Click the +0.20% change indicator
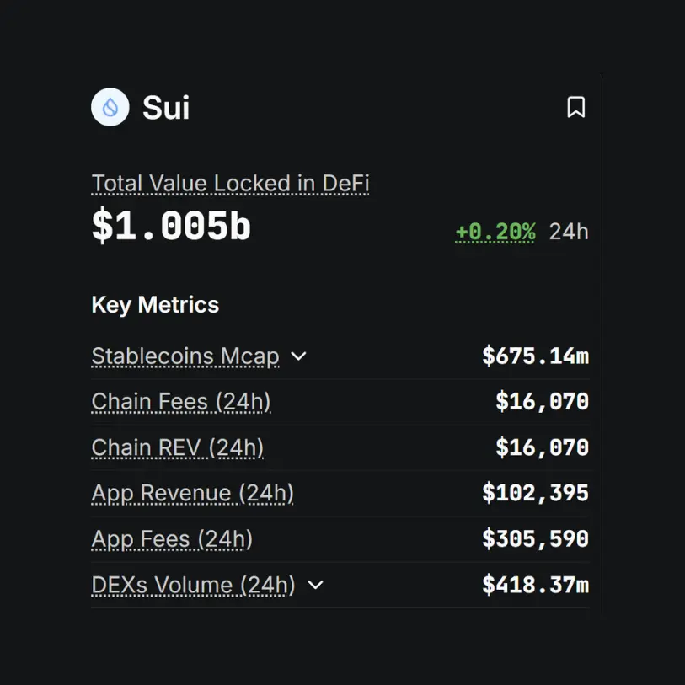The width and height of the screenshot is (685, 685). click(495, 232)
